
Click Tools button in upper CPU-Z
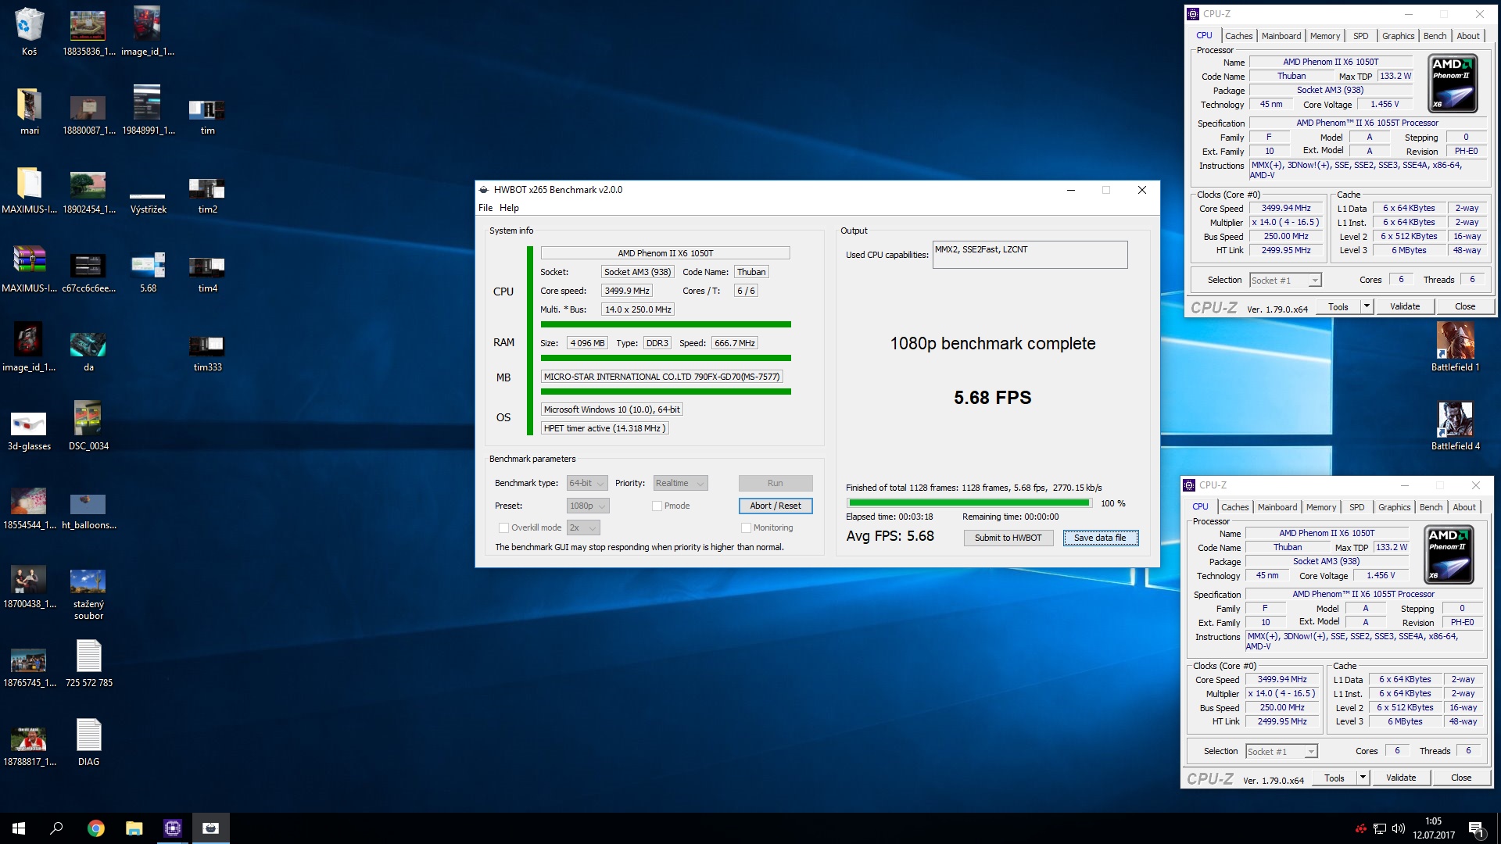point(1338,306)
